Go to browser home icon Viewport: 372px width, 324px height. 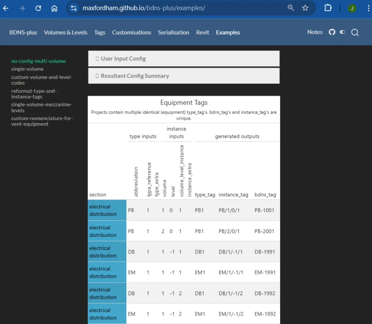tap(54, 8)
